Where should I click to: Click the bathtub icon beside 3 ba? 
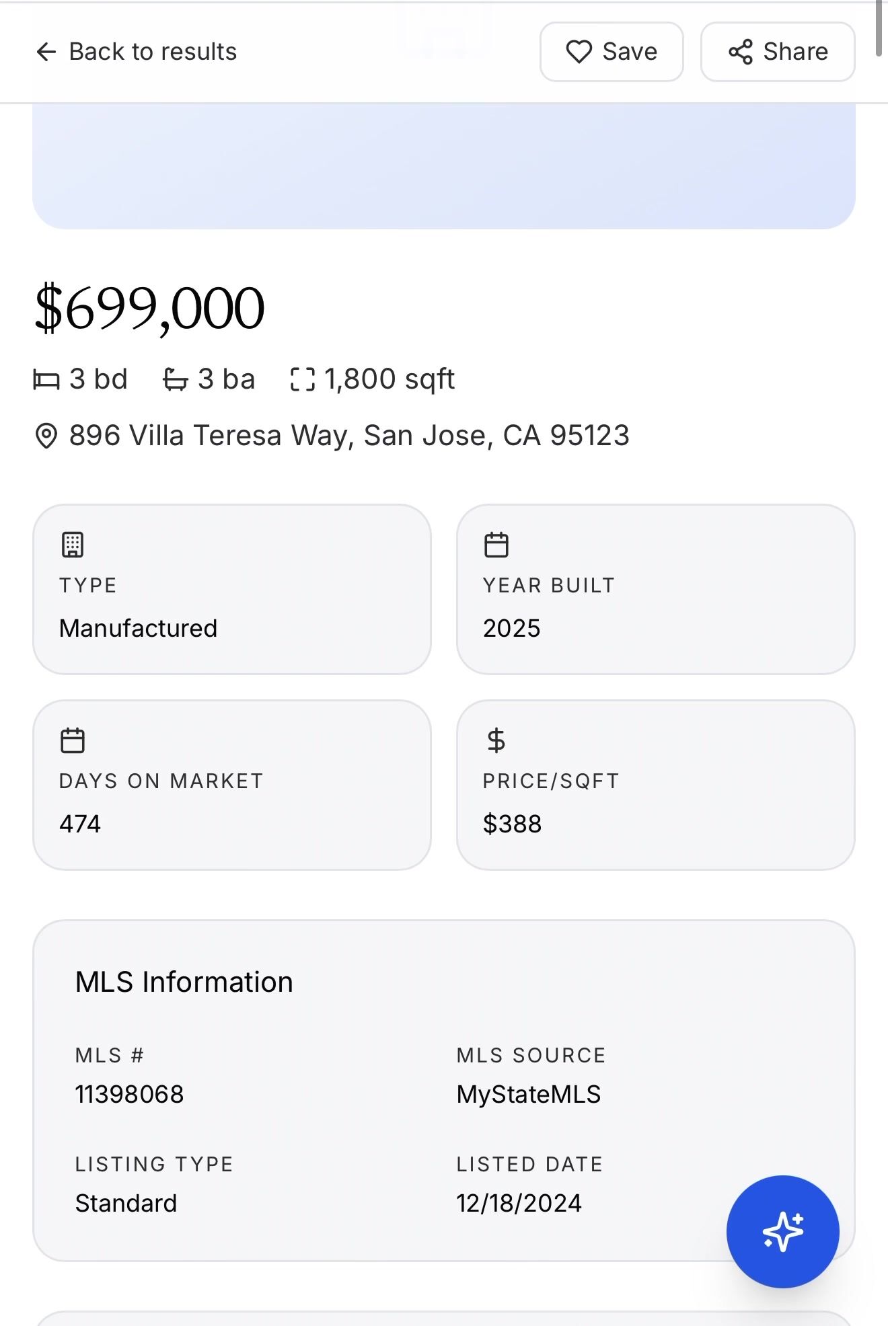[175, 380]
